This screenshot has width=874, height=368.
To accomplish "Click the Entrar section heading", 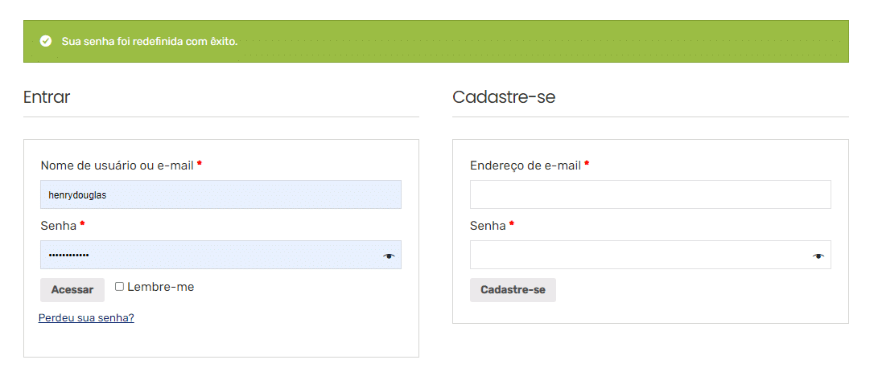I will [x=47, y=97].
